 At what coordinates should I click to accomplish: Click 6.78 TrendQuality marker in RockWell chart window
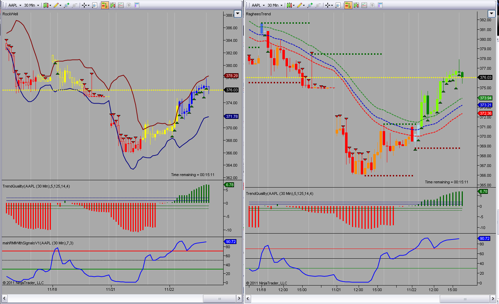[229, 185]
